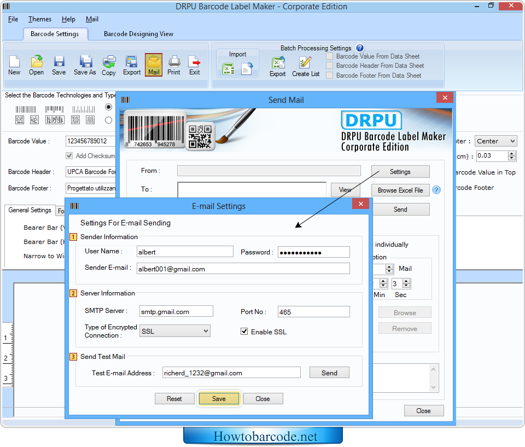Open the File menu
The image size is (525, 447).
pos(13,19)
